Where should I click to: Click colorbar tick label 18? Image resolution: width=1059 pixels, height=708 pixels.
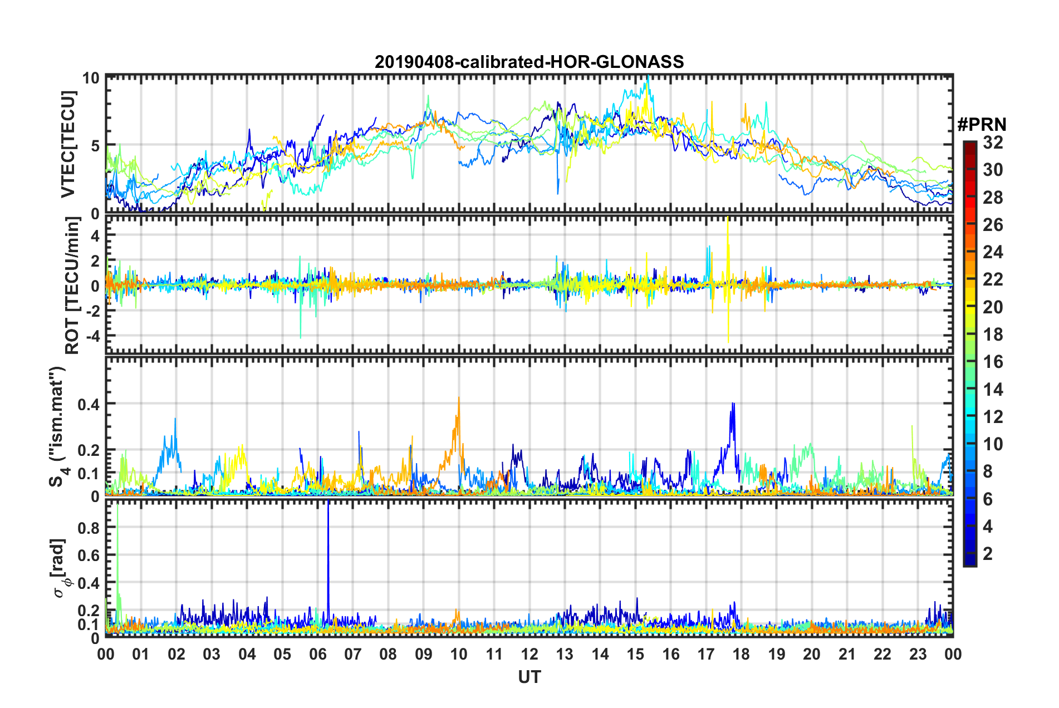pyautogui.click(x=993, y=335)
